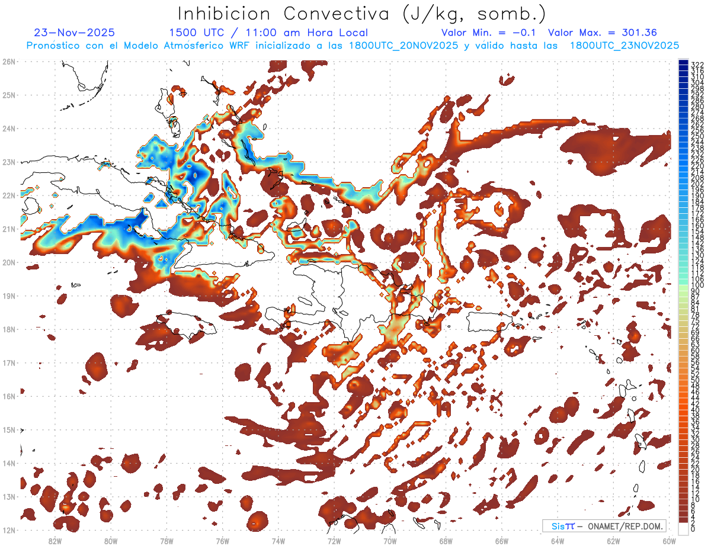Screen dimensions: 711x549
Task: Select the '12N' latitude label
Action: coord(9,530)
